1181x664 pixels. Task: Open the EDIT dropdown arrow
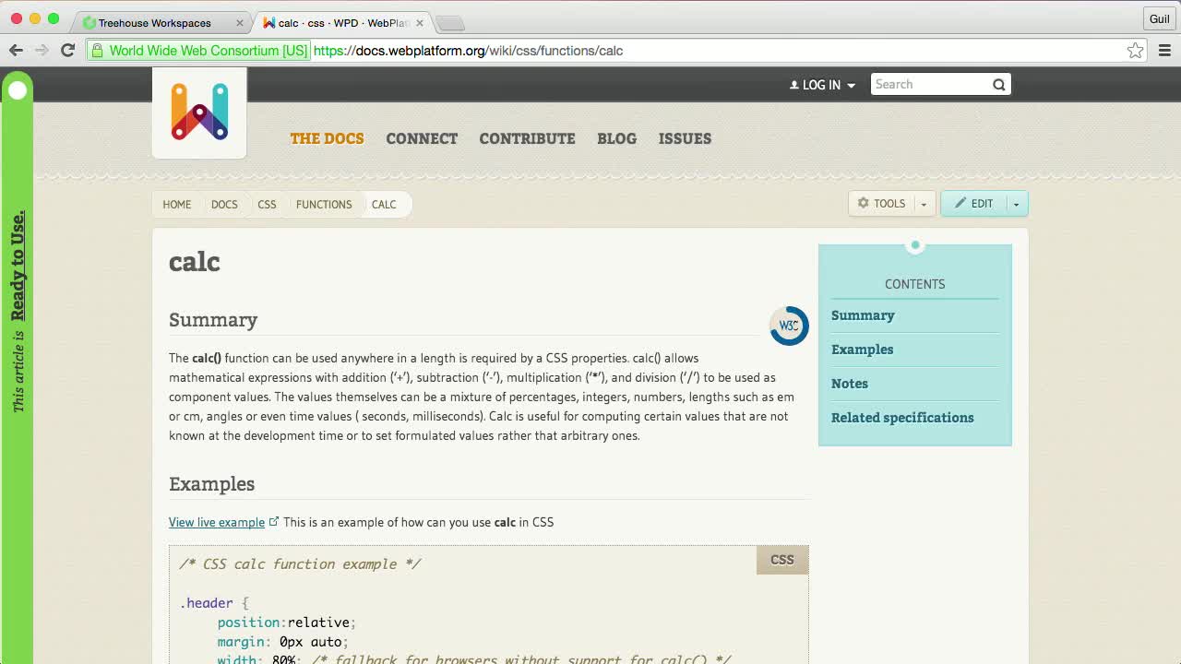[x=1016, y=203]
